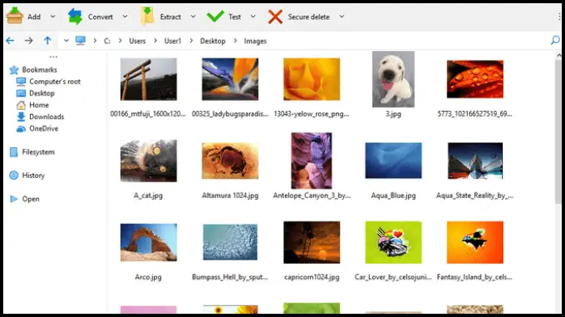Click the Extract button label
The width and height of the screenshot is (565, 317).
(x=171, y=16)
